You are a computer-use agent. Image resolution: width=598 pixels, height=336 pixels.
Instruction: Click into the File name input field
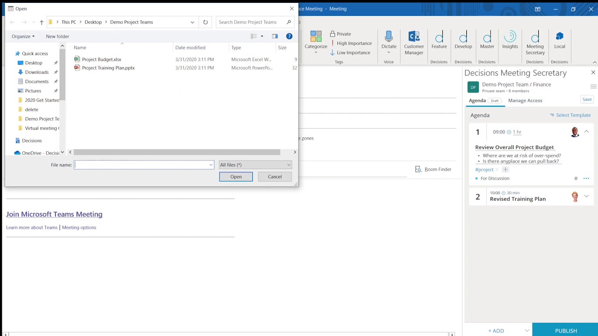pyautogui.click(x=143, y=165)
